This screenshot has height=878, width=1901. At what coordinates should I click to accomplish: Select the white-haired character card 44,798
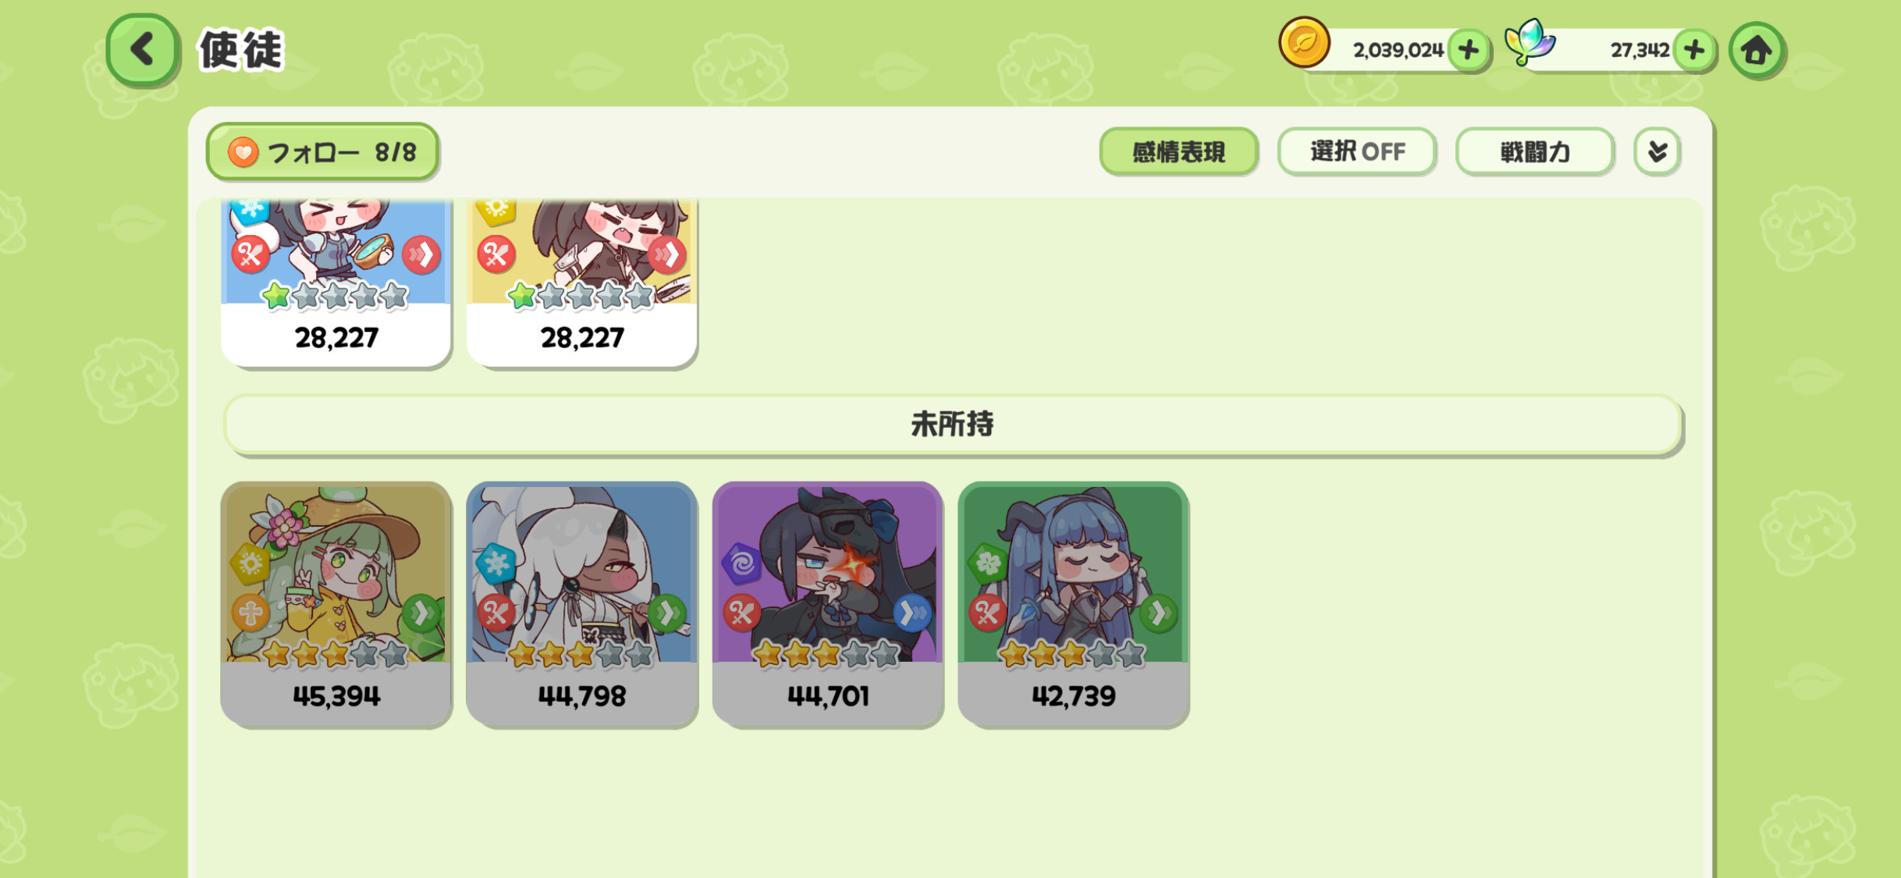pos(581,604)
